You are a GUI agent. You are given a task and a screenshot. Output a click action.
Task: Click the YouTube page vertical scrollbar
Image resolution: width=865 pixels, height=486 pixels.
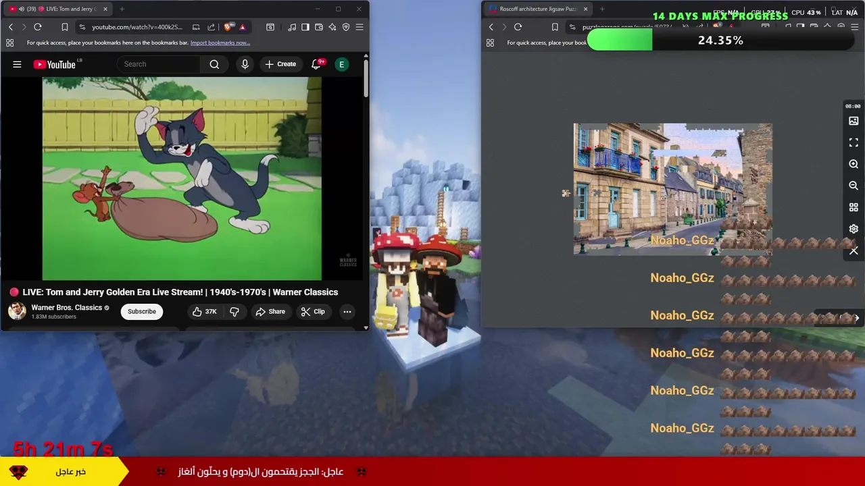(x=366, y=78)
